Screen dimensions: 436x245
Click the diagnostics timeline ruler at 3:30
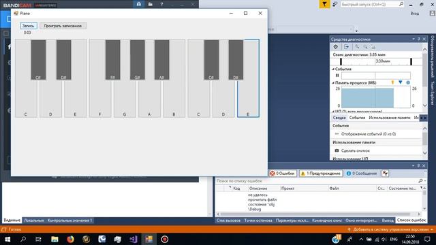tap(376, 61)
